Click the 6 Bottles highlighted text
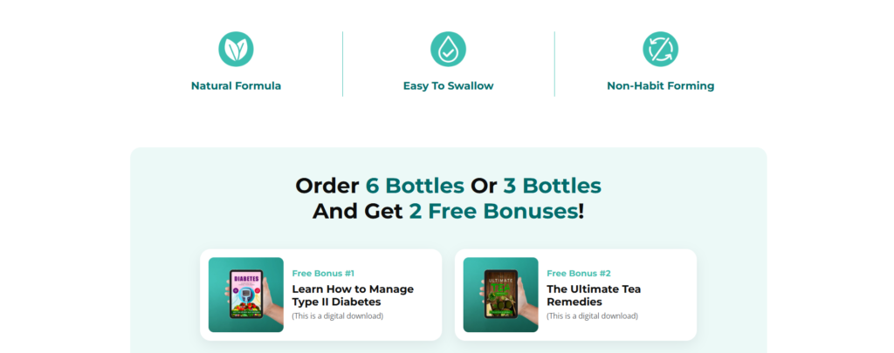Screen dimensions: 894x353 (x=415, y=186)
